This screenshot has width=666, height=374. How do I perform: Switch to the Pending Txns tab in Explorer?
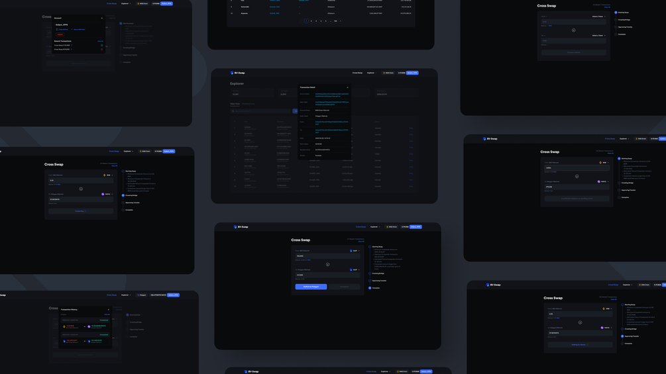tap(249, 103)
